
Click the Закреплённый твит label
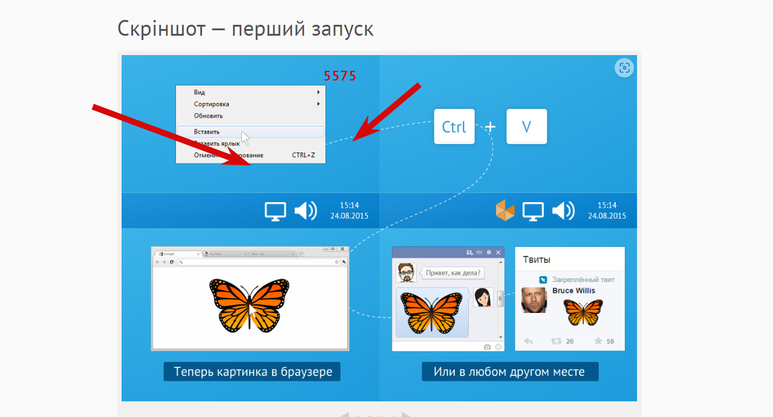[583, 280]
